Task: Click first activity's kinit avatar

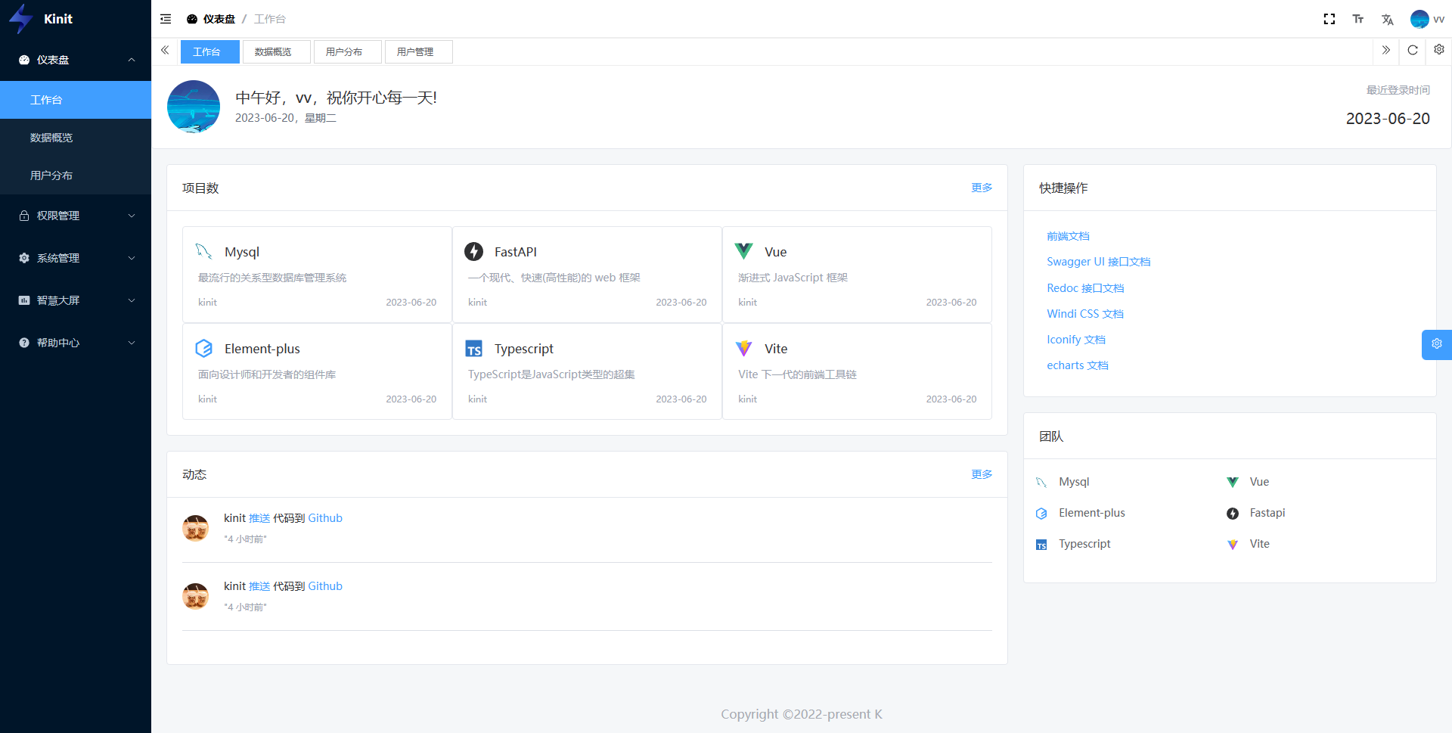Action: (196, 528)
